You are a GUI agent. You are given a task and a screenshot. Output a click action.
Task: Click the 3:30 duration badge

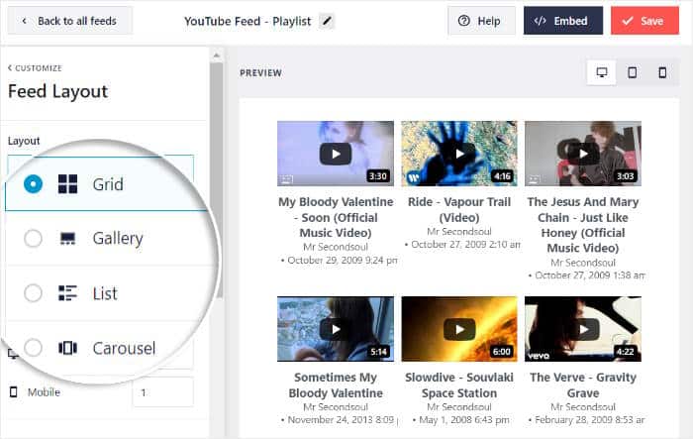378,176
